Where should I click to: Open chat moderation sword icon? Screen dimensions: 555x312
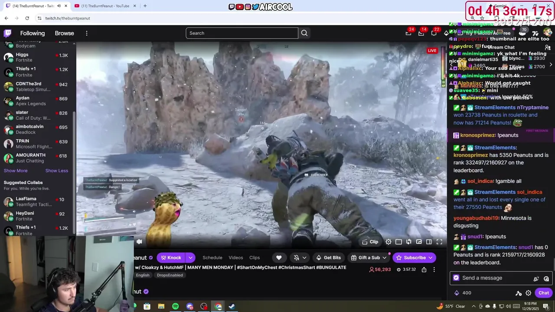pos(519,293)
